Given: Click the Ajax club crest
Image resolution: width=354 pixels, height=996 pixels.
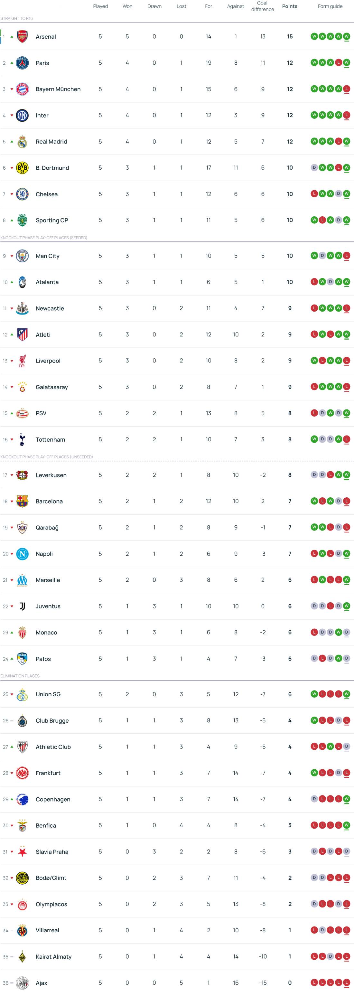Looking at the screenshot, I should pyautogui.click(x=23, y=982).
